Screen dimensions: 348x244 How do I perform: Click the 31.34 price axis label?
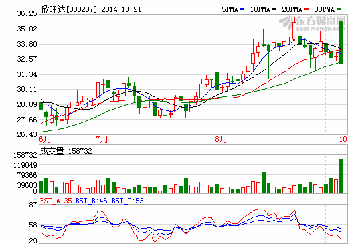click(x=27, y=74)
